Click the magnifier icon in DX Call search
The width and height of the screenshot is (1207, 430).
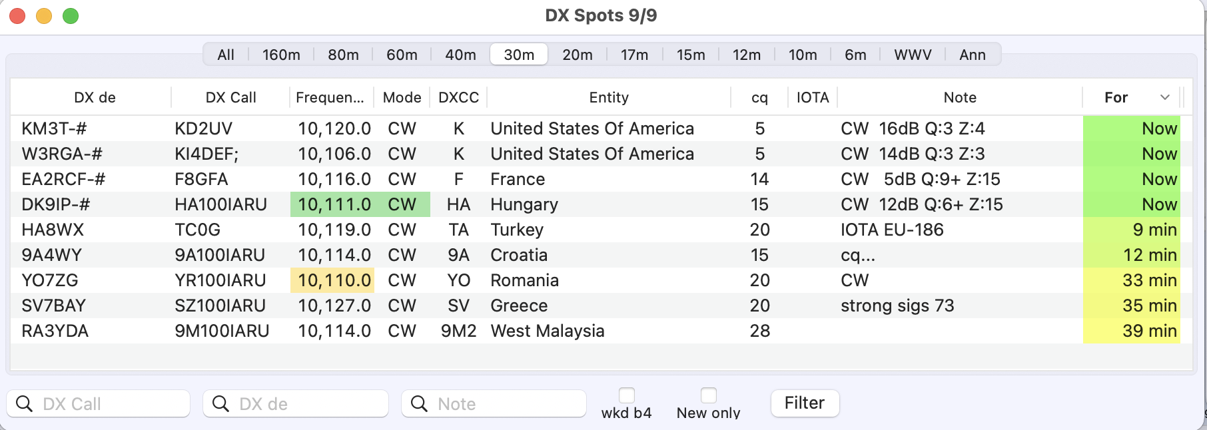[24, 404]
